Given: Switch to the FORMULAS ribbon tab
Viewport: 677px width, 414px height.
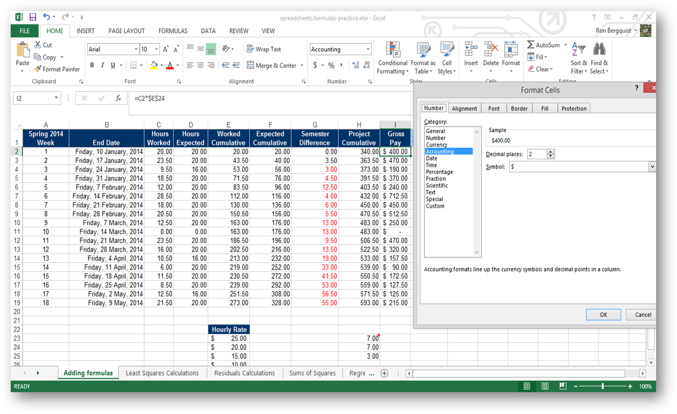Looking at the screenshot, I should (173, 31).
